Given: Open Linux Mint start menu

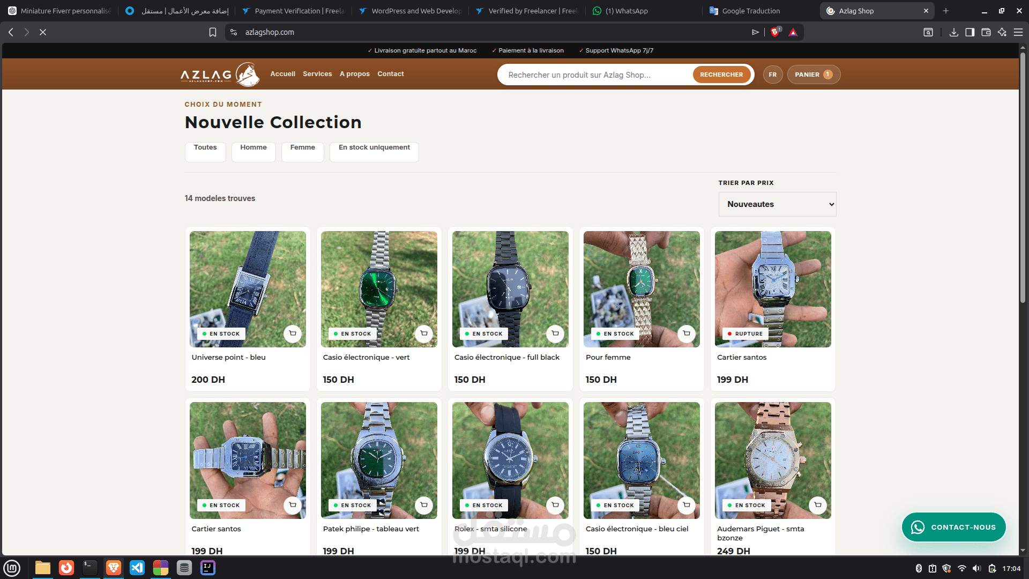Looking at the screenshot, I should click(x=12, y=568).
